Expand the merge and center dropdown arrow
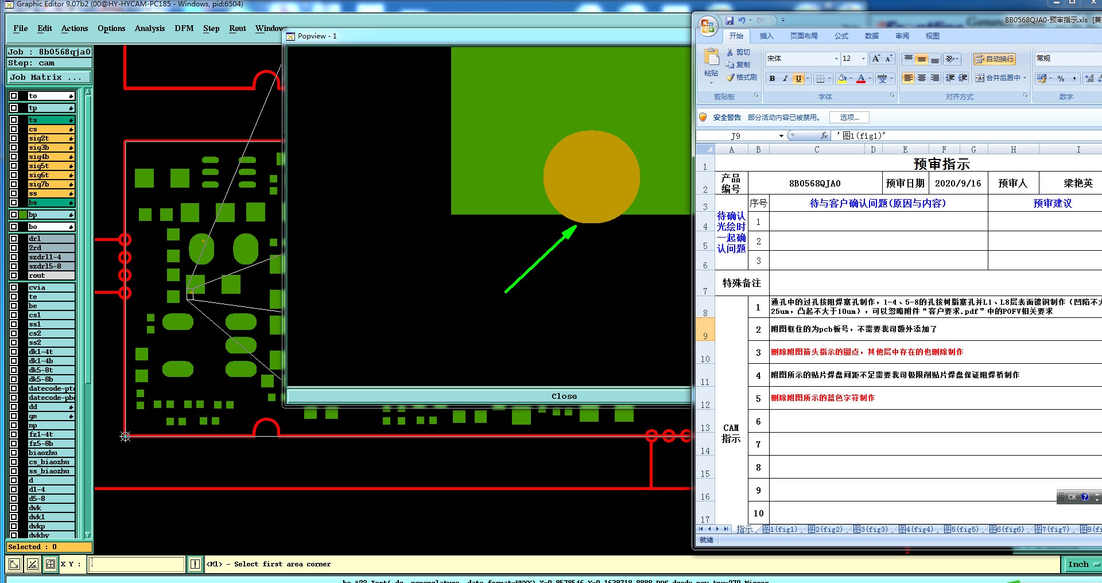This screenshot has width=1102, height=583. click(1025, 78)
